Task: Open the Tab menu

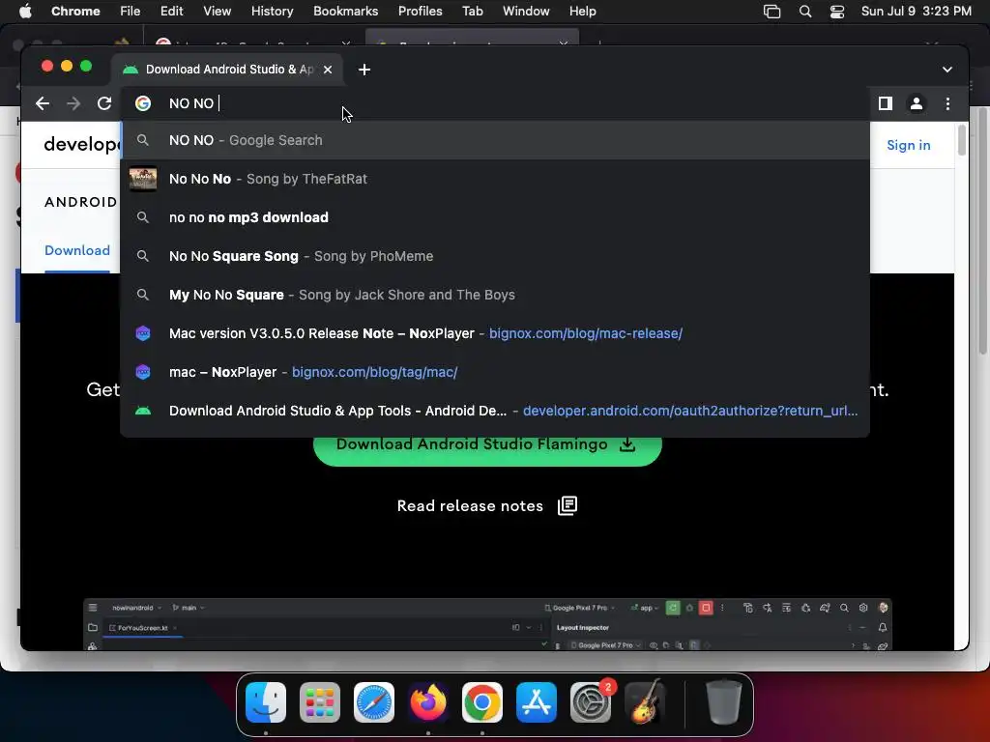Action: tap(472, 12)
